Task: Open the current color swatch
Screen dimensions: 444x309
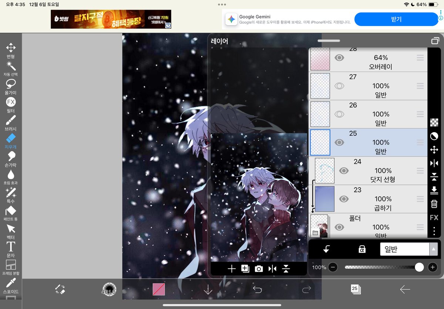Action: (159, 289)
